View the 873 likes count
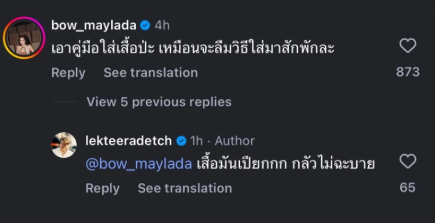The width and height of the screenshot is (435, 223). (x=407, y=72)
